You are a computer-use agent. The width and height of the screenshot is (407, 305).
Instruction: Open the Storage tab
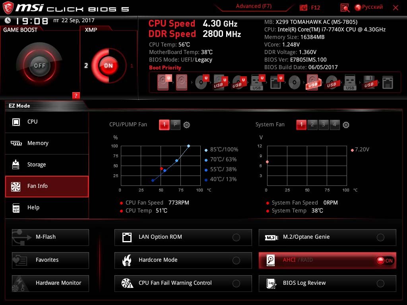tap(47, 165)
